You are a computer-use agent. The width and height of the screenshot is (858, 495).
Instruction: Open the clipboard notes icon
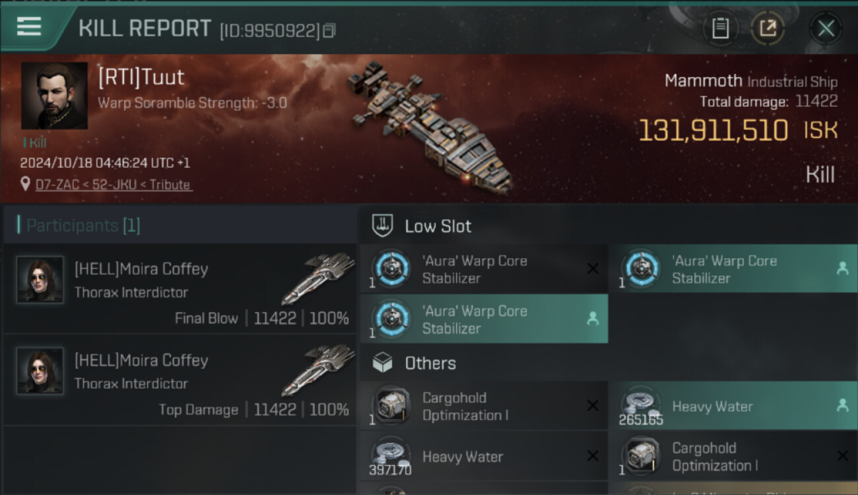(720, 28)
